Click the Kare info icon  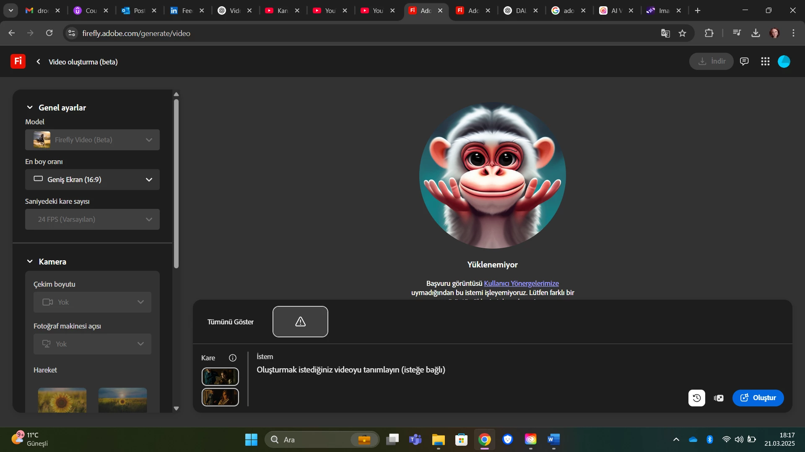232,358
